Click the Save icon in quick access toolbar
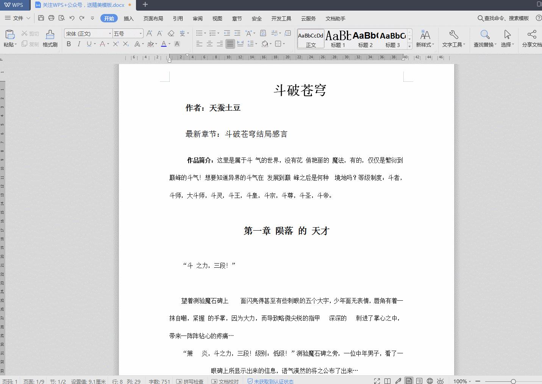 pyautogui.click(x=41, y=18)
